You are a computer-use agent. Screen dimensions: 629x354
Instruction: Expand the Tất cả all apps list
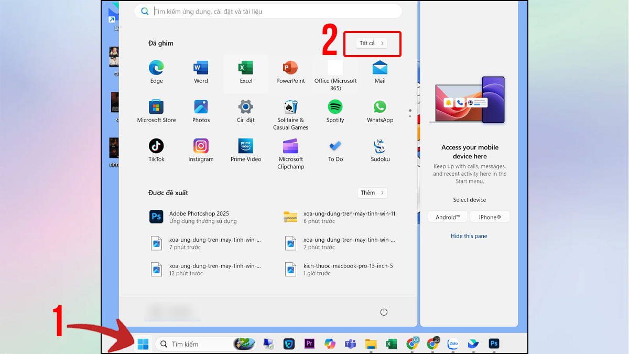tap(372, 43)
